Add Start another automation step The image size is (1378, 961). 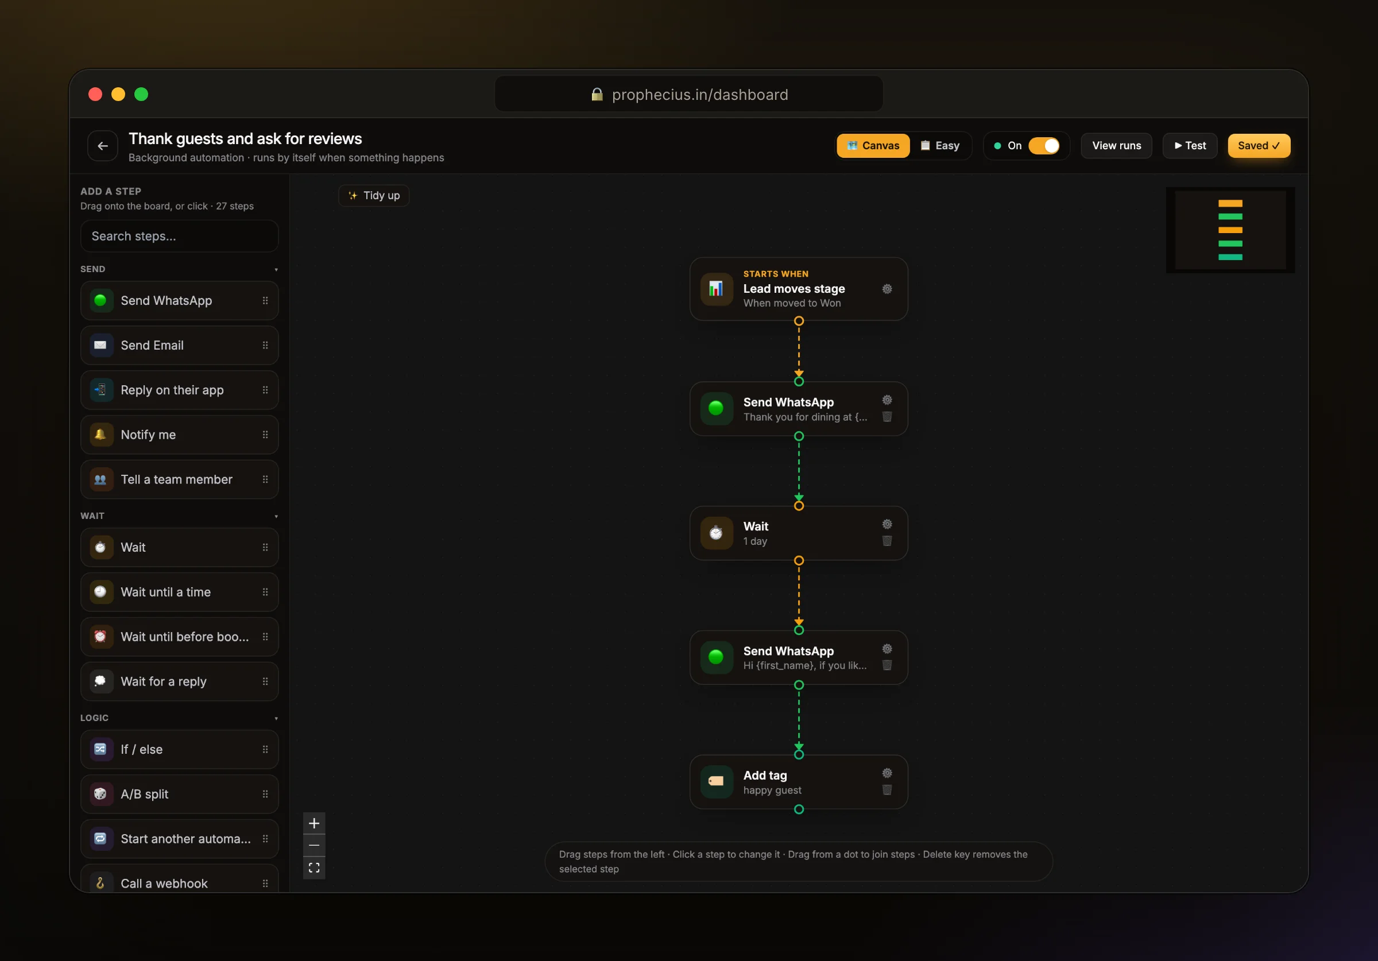click(x=180, y=839)
